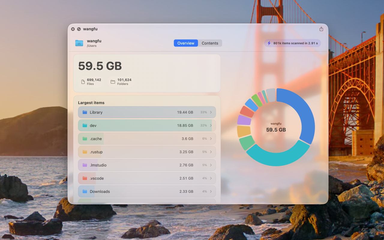384x240 pixels.
Task: Click the lightning bolt scan icon
Action: [x=269, y=43]
